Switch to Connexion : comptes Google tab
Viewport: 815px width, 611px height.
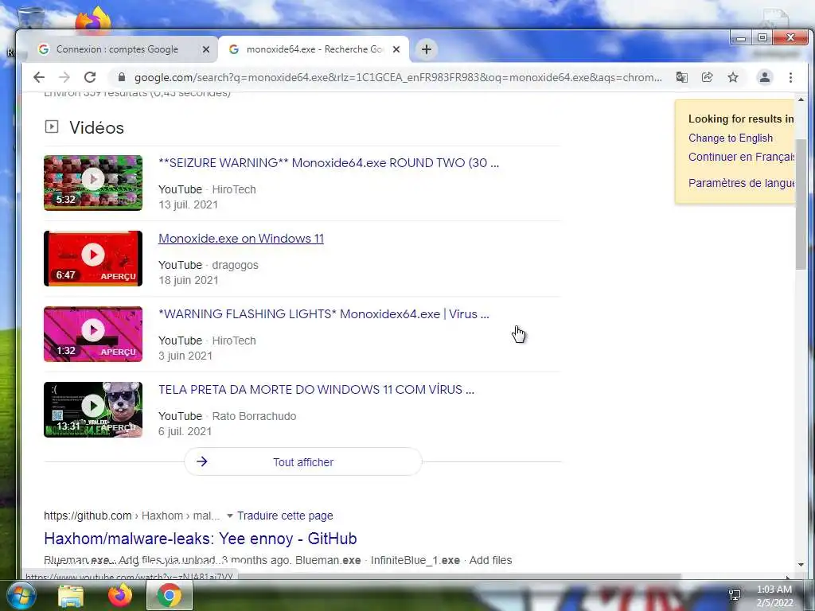(123, 49)
